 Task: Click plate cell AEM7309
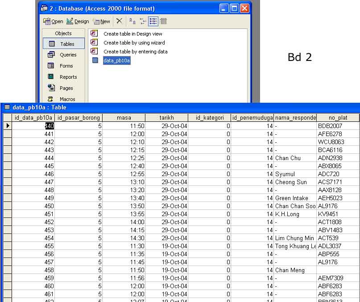[338, 278]
